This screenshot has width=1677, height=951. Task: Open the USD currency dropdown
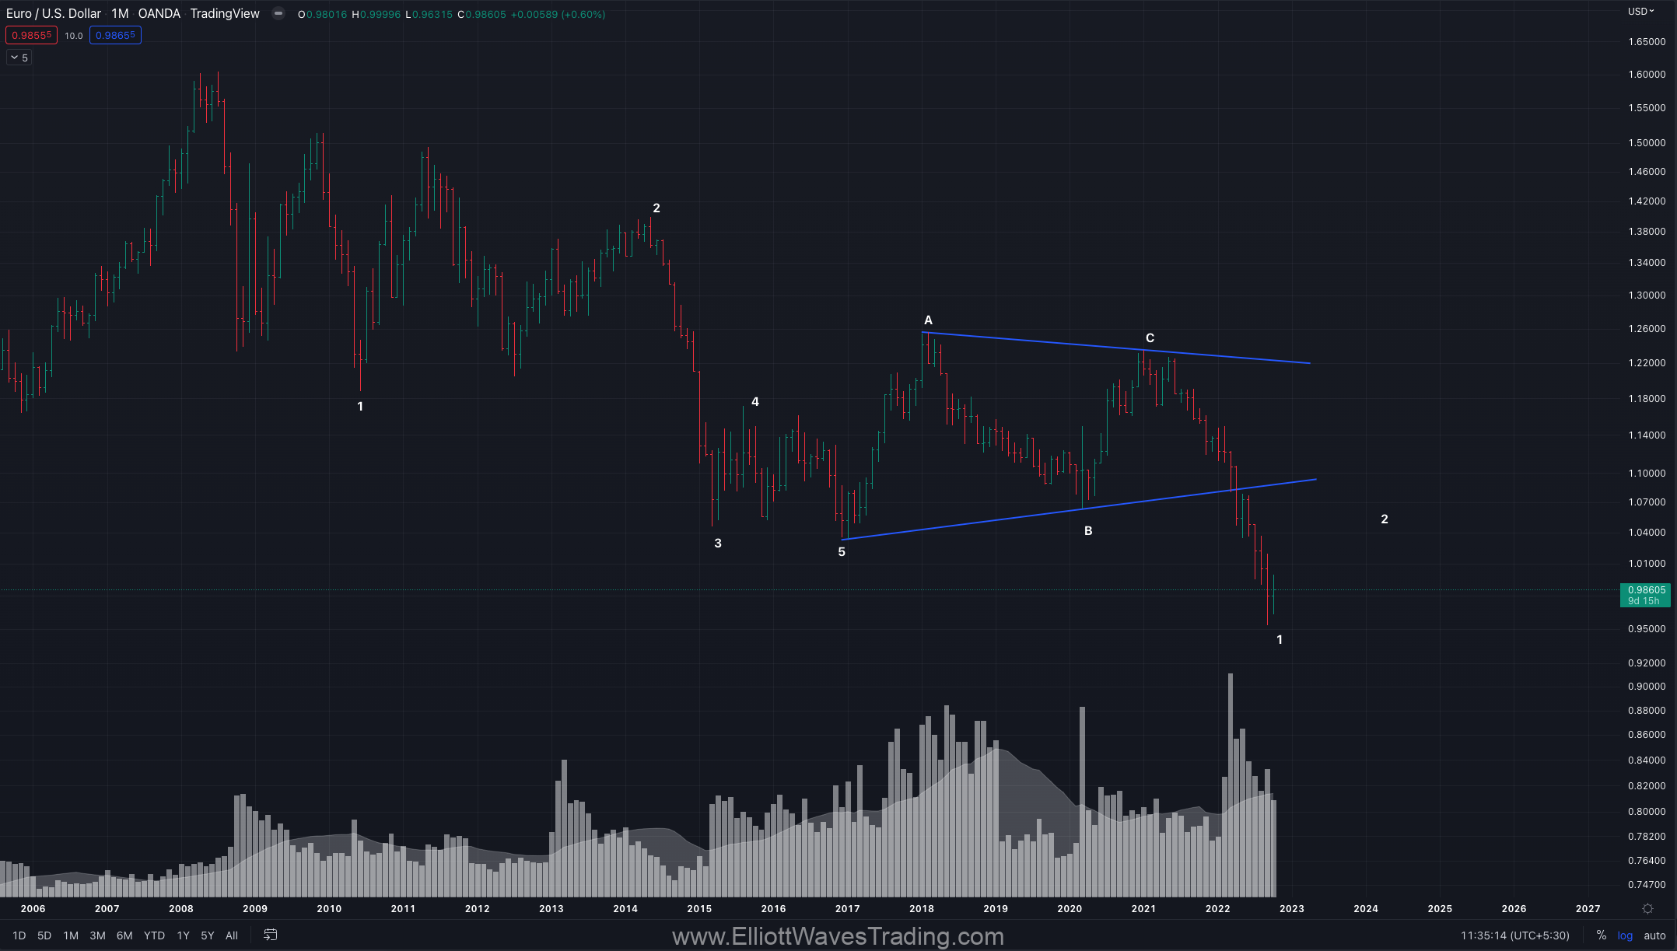[1641, 11]
